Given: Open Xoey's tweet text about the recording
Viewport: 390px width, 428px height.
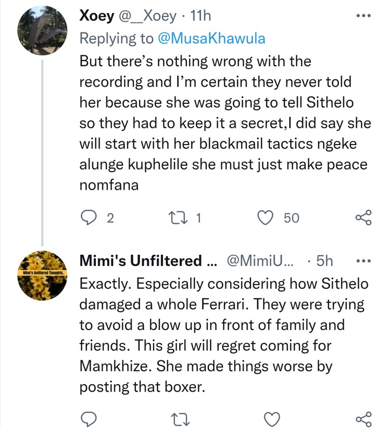Looking at the screenshot, I should point(225,123).
